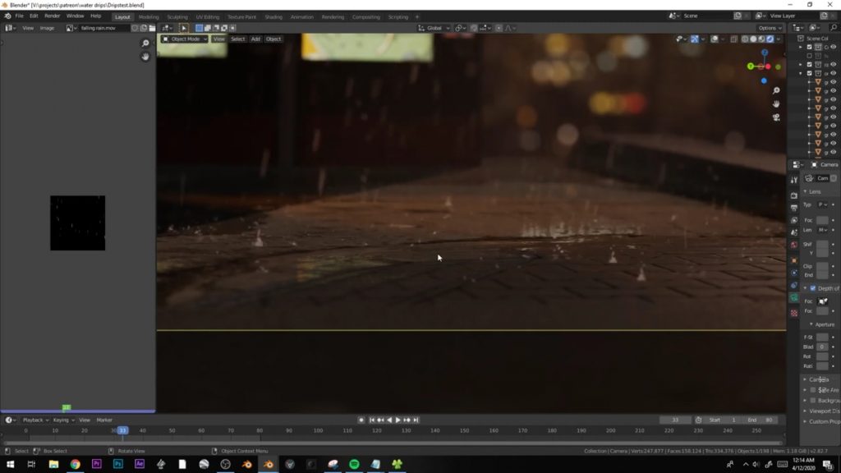The height and width of the screenshot is (473, 841).
Task: Click the current frame marker at 33
Action: (122, 430)
